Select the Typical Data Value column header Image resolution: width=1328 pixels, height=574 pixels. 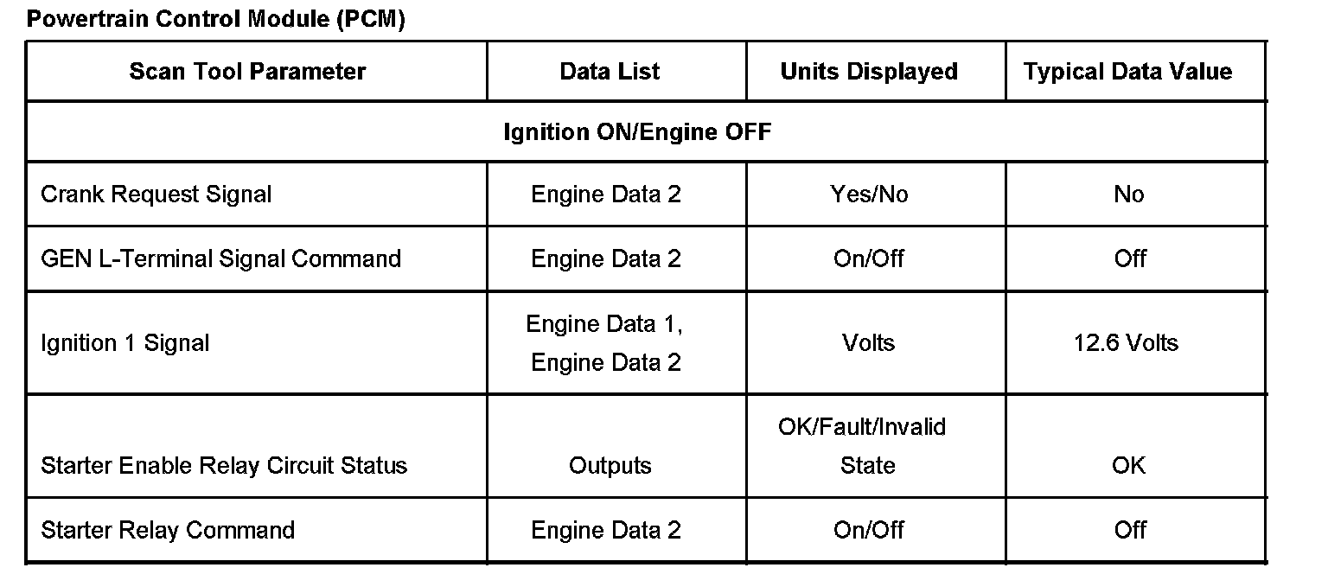1127,72
